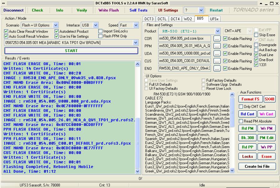Toggle the 1331 checkbox
280x188 pixels.
click(x=256, y=65)
